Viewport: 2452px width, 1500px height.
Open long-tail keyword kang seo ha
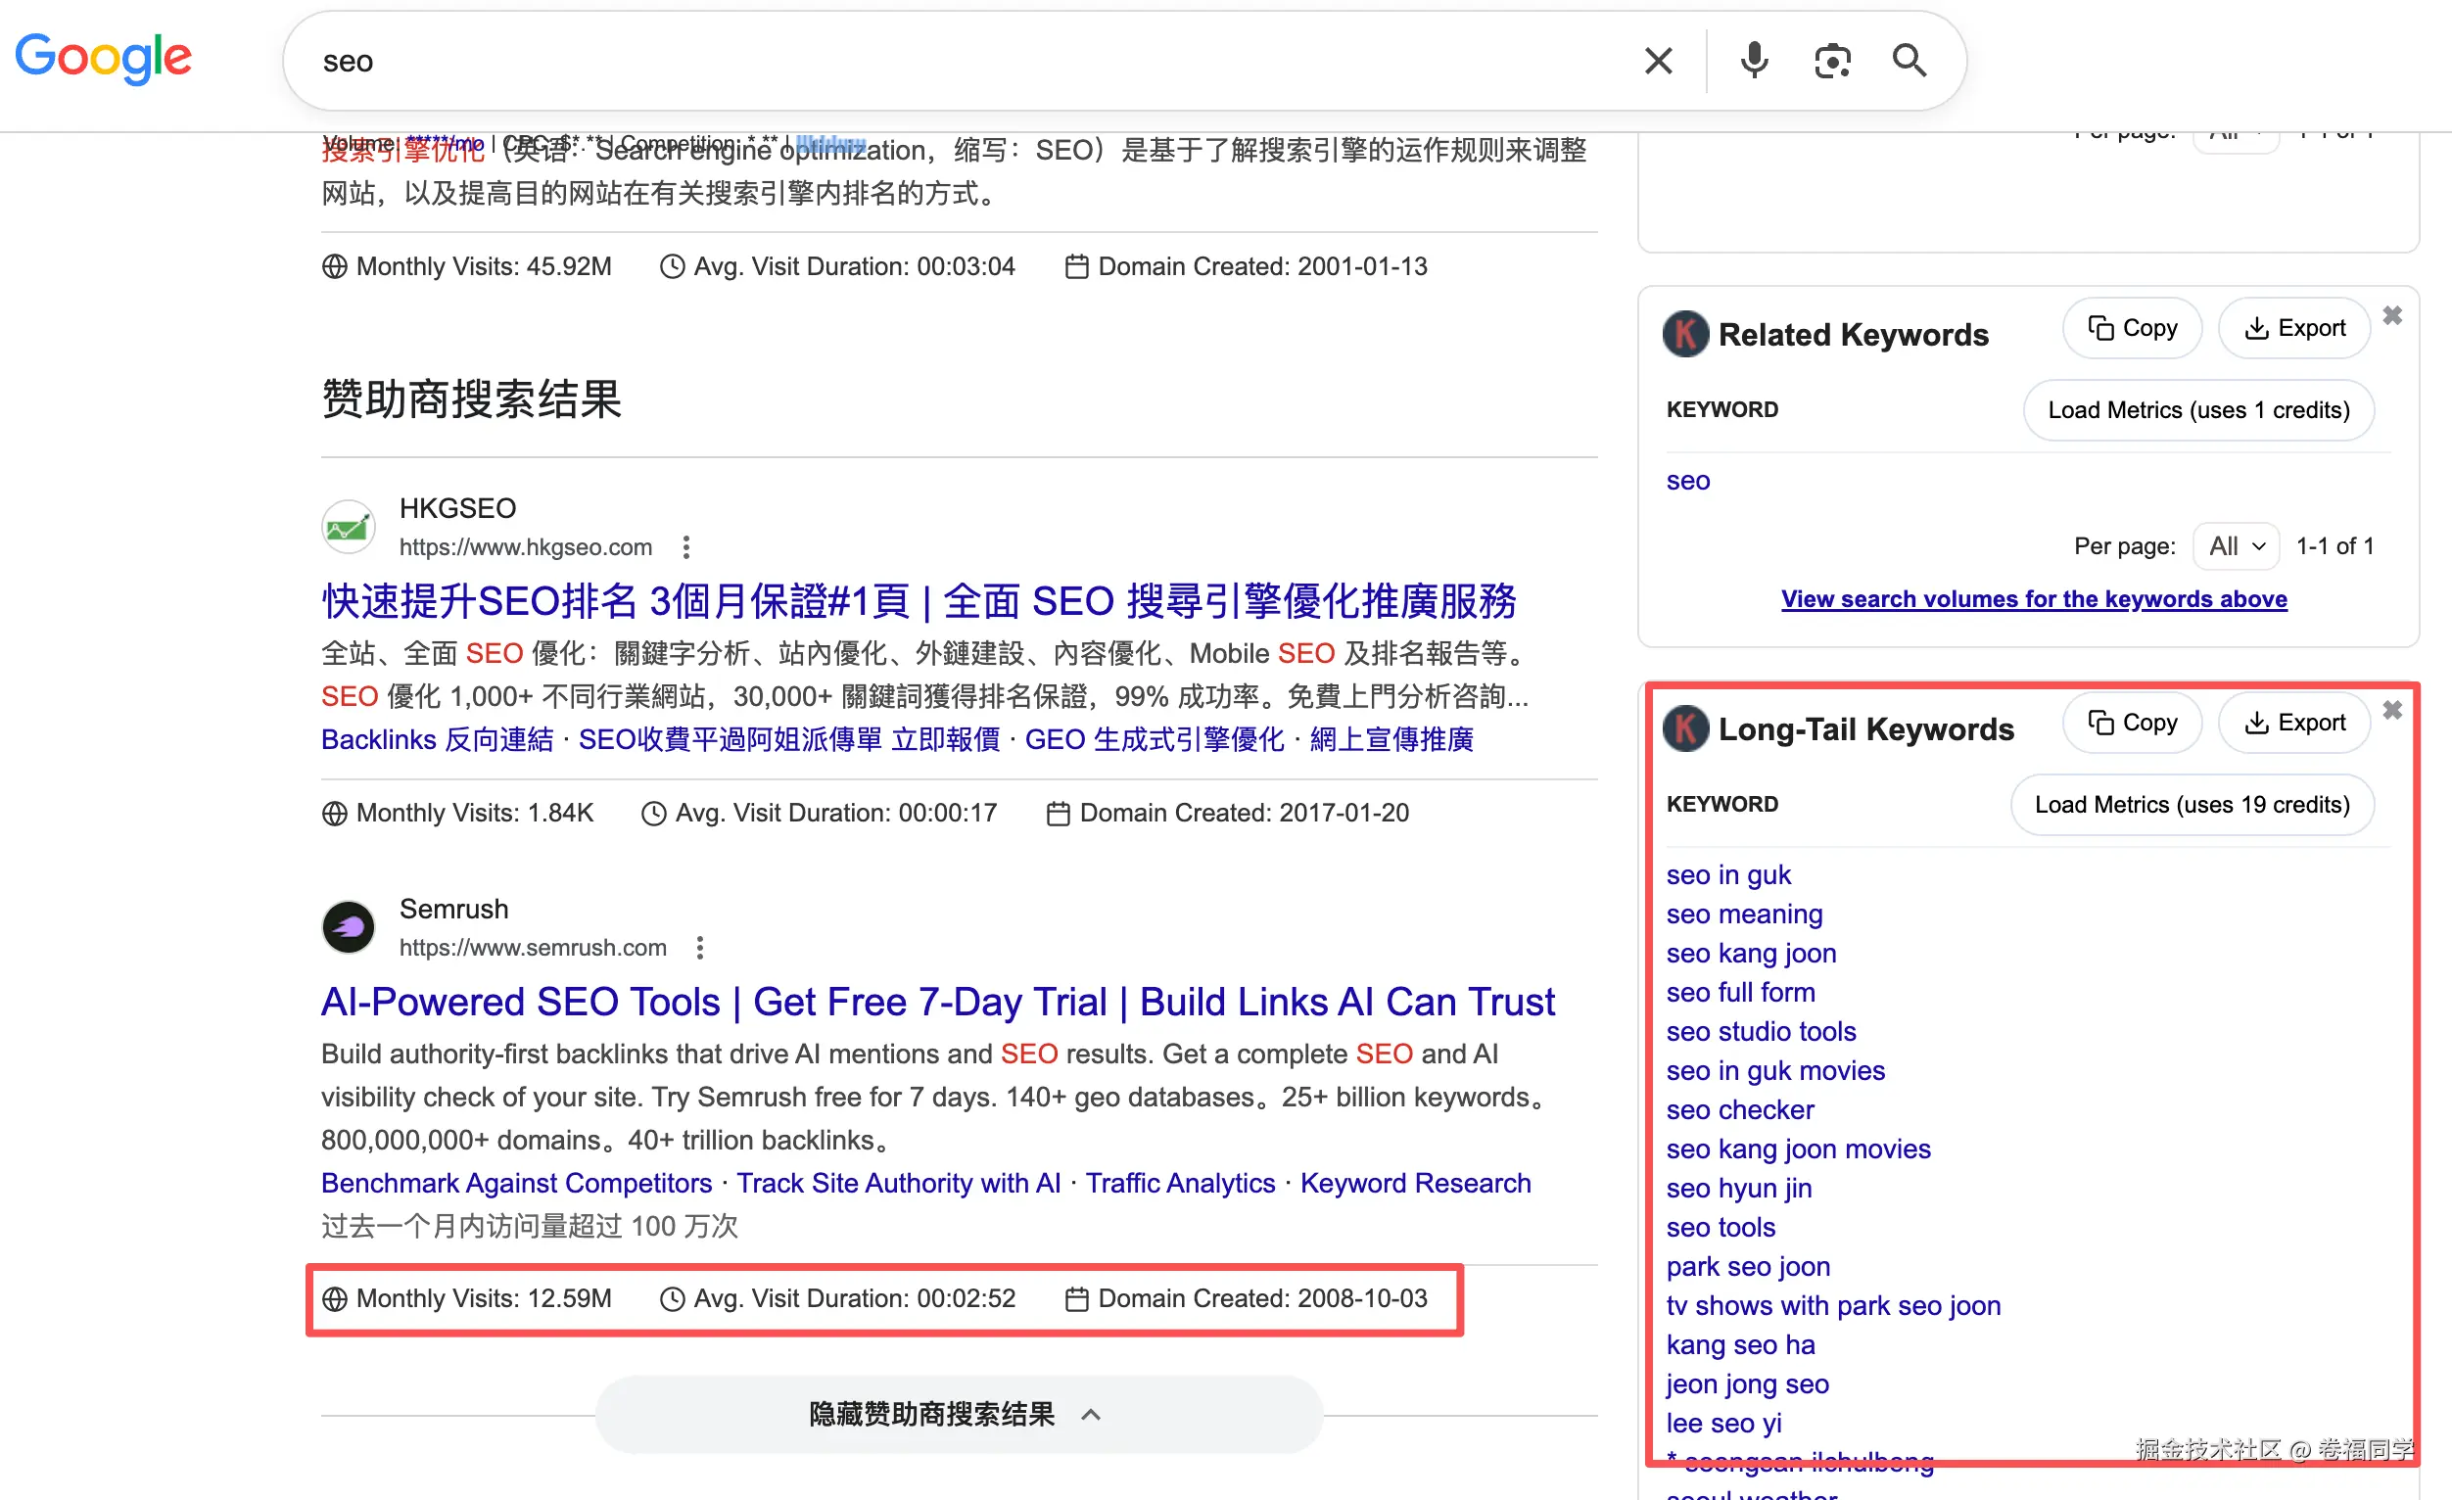tap(1740, 1345)
